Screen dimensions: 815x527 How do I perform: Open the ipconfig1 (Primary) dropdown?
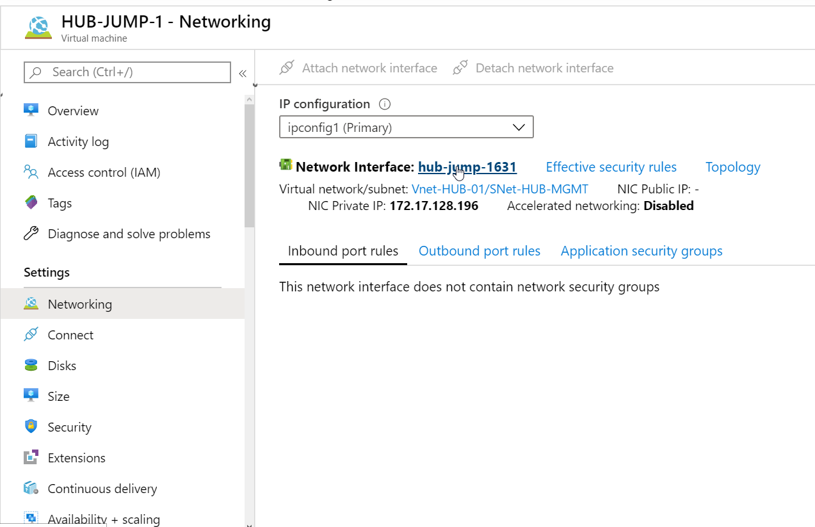407,127
